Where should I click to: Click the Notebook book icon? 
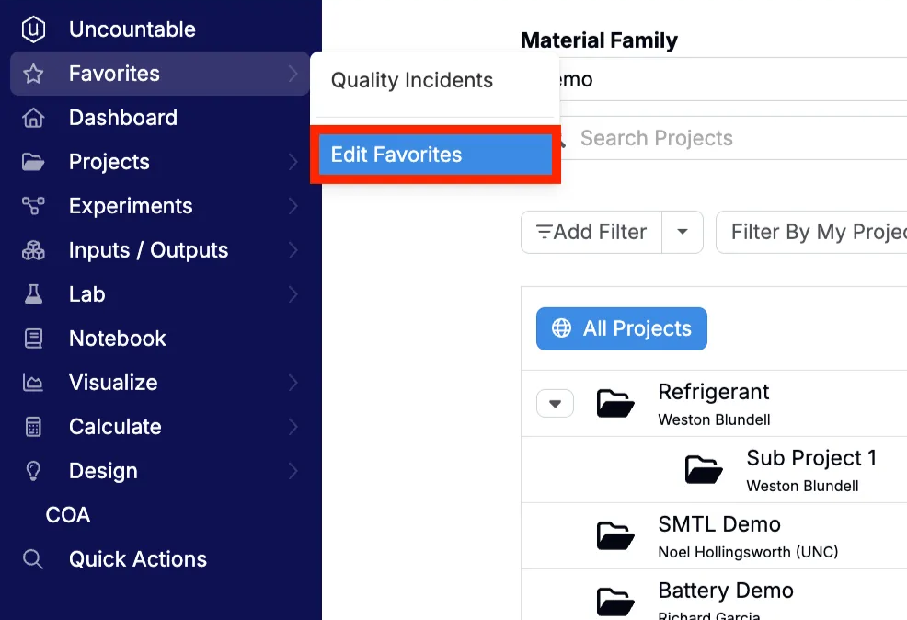click(33, 339)
